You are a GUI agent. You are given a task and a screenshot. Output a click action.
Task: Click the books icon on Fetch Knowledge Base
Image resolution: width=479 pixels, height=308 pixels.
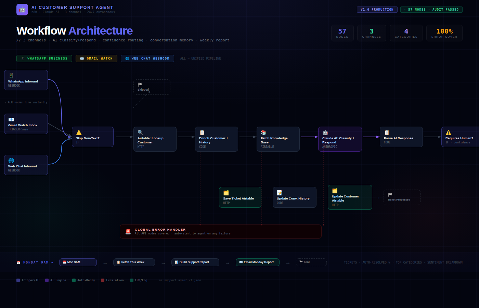263,132
